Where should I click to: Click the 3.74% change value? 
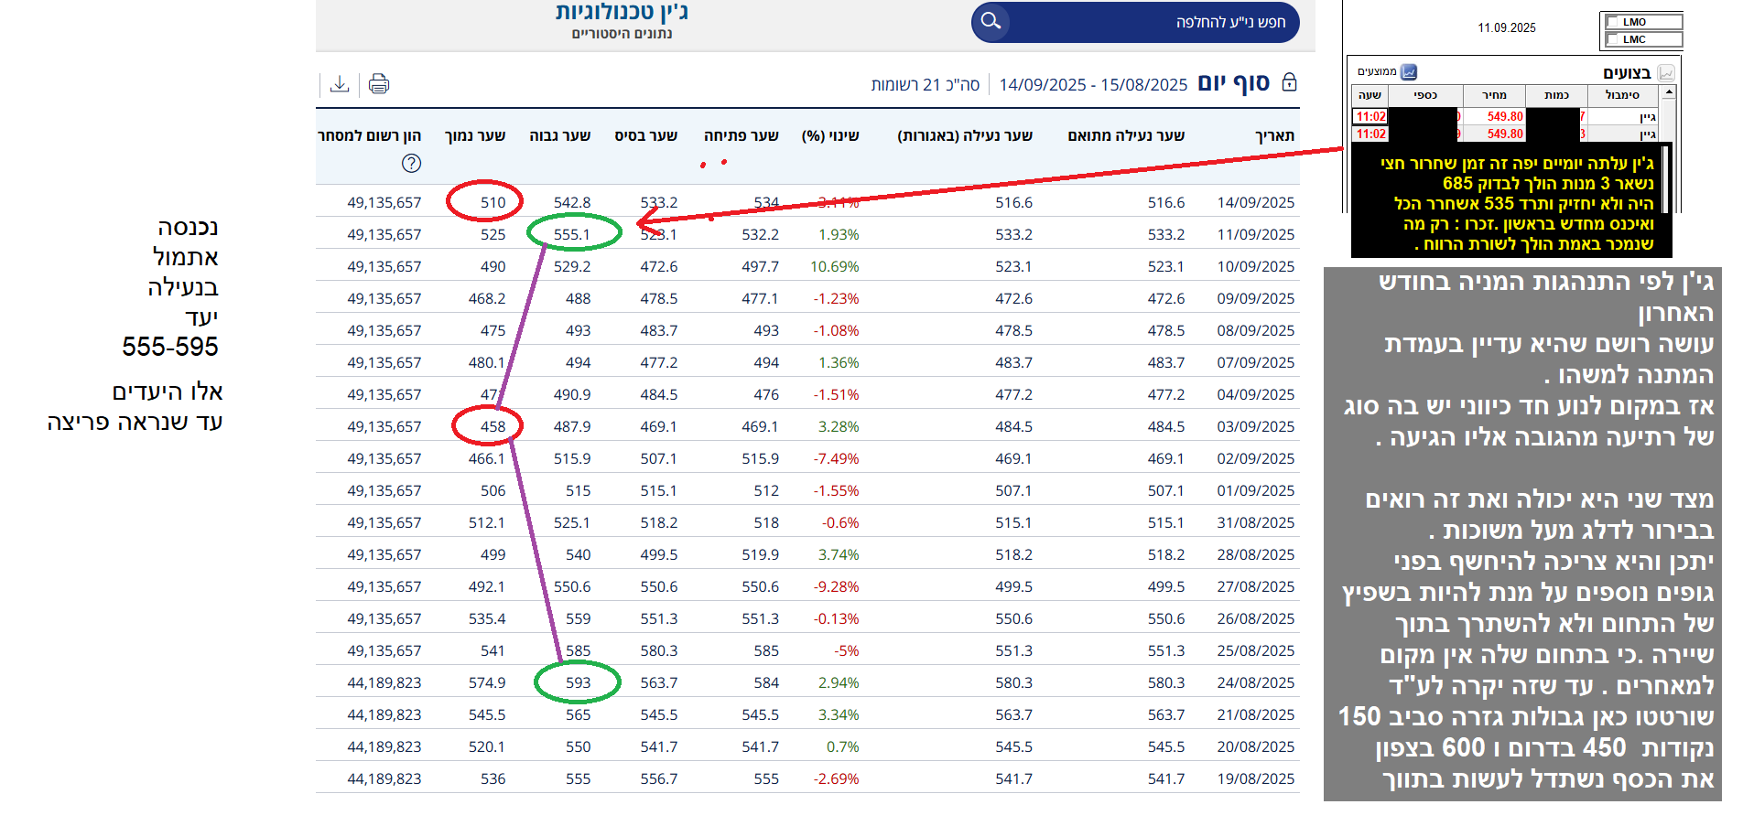click(839, 554)
